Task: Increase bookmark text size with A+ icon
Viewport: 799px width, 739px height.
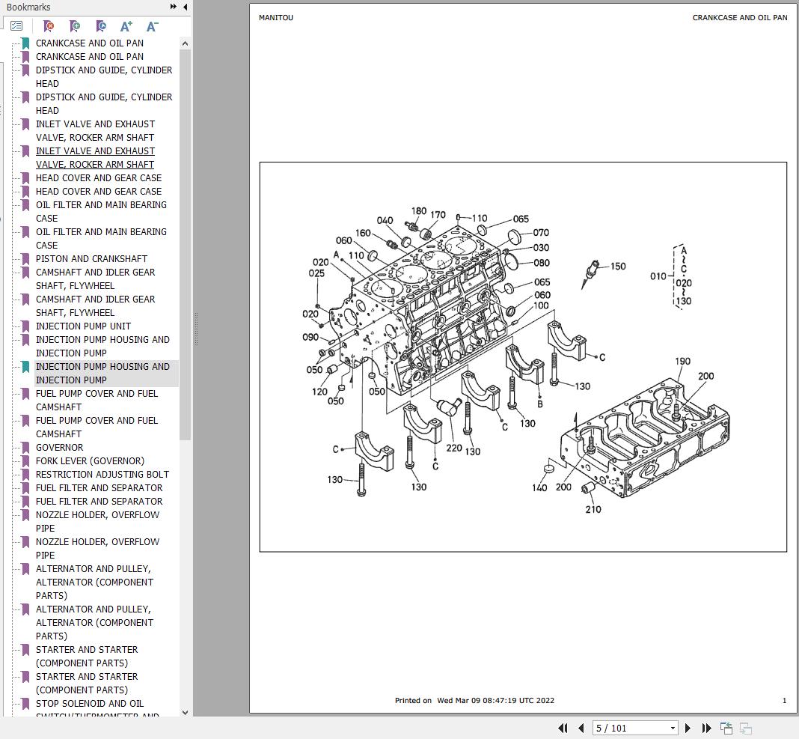Action: 126,26
